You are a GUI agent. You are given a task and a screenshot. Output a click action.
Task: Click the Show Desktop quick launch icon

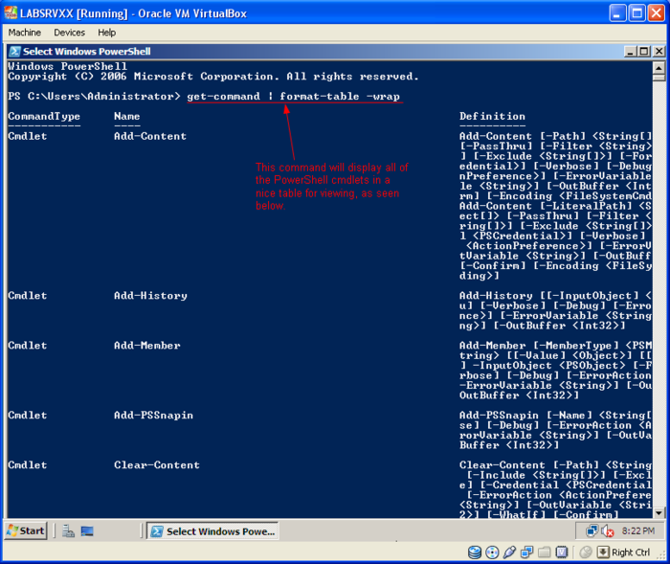87,531
